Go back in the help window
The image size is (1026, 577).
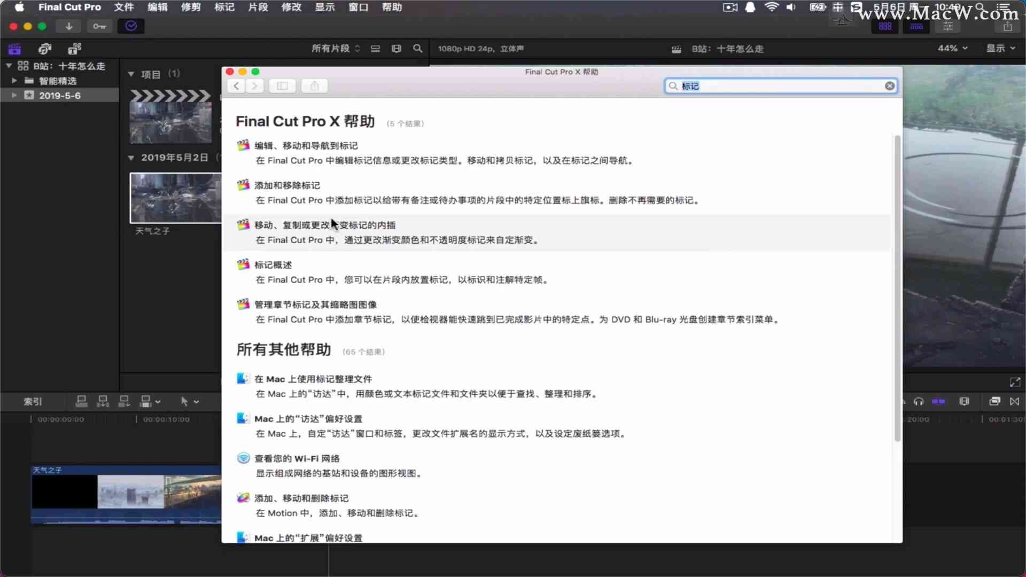click(x=236, y=86)
